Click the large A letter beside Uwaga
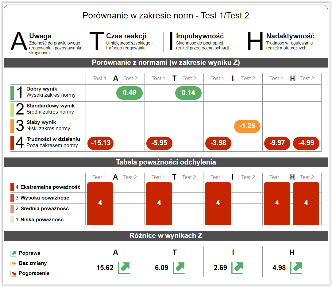The width and height of the screenshot is (332, 287). (x=19, y=42)
